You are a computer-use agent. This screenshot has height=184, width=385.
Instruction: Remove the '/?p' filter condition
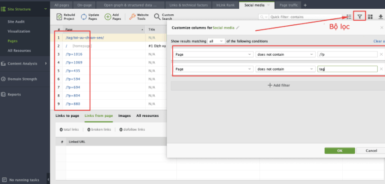381,54
